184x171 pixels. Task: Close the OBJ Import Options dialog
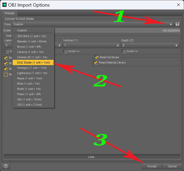178,5
